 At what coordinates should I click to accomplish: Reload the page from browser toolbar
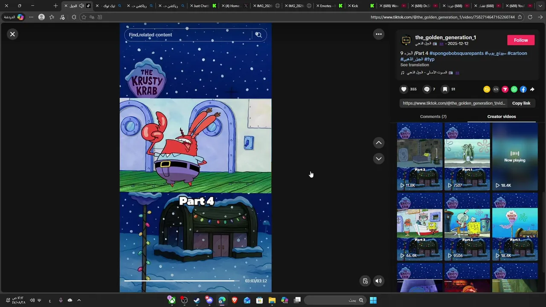530,17
